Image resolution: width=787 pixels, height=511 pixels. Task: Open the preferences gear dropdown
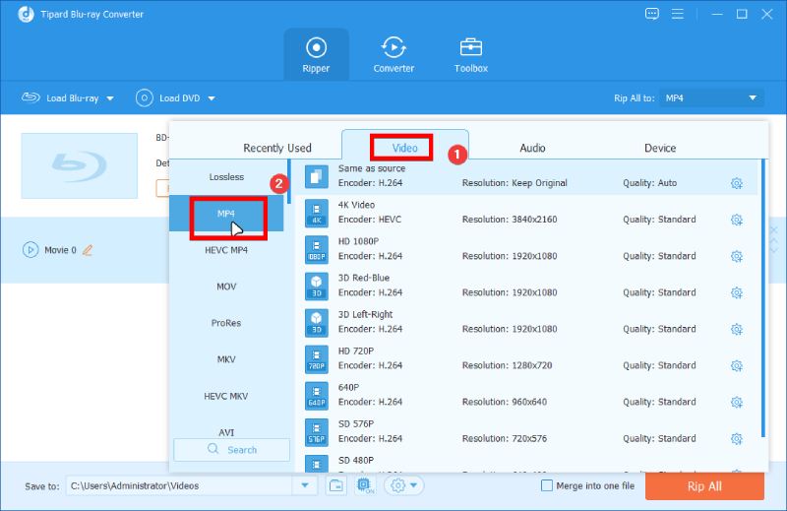click(404, 485)
